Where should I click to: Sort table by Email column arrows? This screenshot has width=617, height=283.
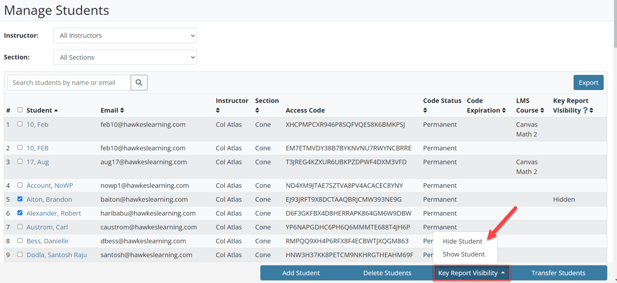(122, 111)
